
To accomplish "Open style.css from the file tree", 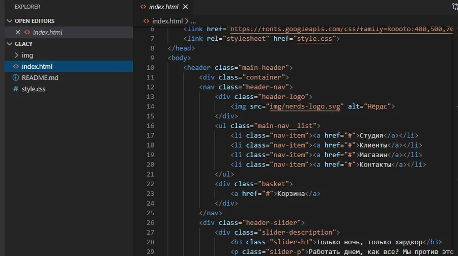I will [x=34, y=89].
